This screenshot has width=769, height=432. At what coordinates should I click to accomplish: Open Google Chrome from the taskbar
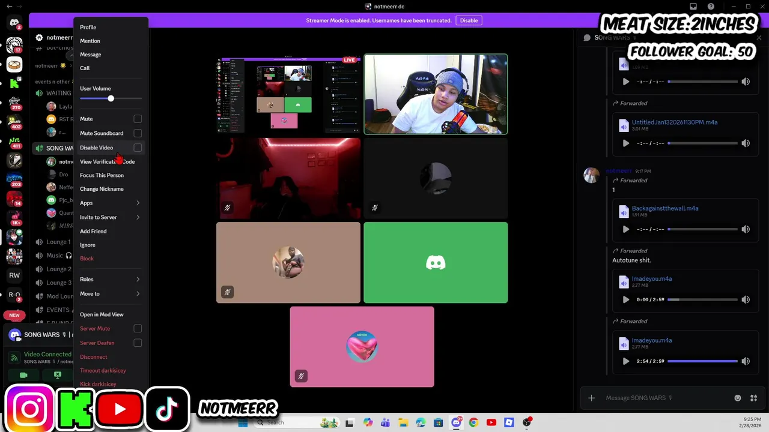[x=473, y=422]
